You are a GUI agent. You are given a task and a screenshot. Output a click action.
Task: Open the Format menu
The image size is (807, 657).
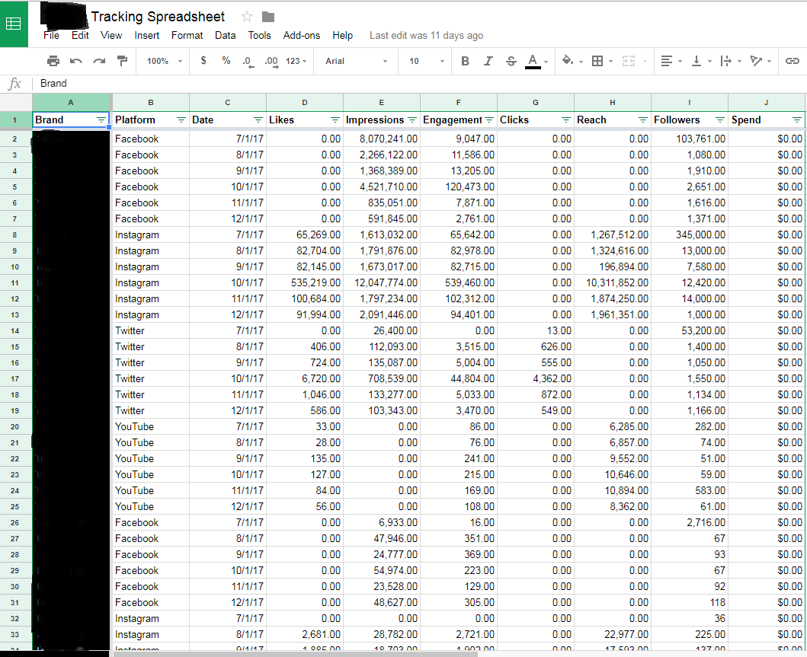pos(187,36)
